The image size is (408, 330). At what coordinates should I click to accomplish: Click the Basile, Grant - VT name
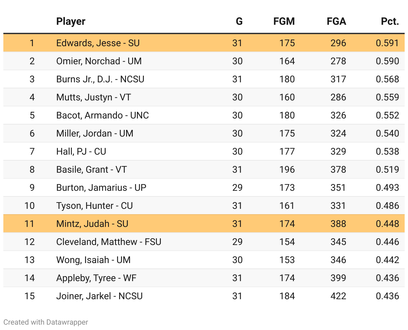pyautogui.click(x=92, y=169)
